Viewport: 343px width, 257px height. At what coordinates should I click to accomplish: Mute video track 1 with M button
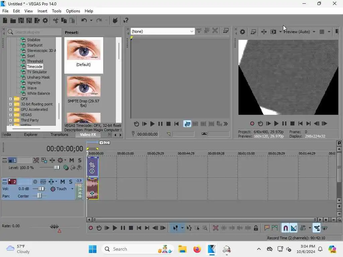[x=72, y=160]
